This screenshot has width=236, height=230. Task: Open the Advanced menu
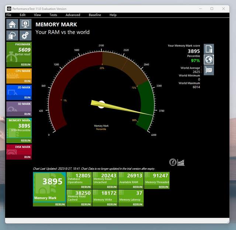click(x=73, y=15)
